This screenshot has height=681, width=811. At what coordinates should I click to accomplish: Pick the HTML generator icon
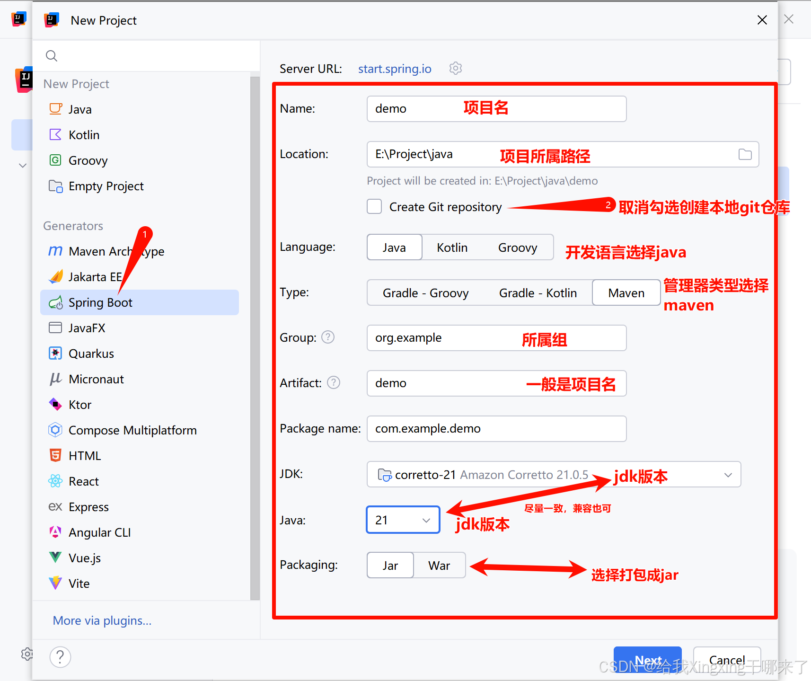click(55, 455)
